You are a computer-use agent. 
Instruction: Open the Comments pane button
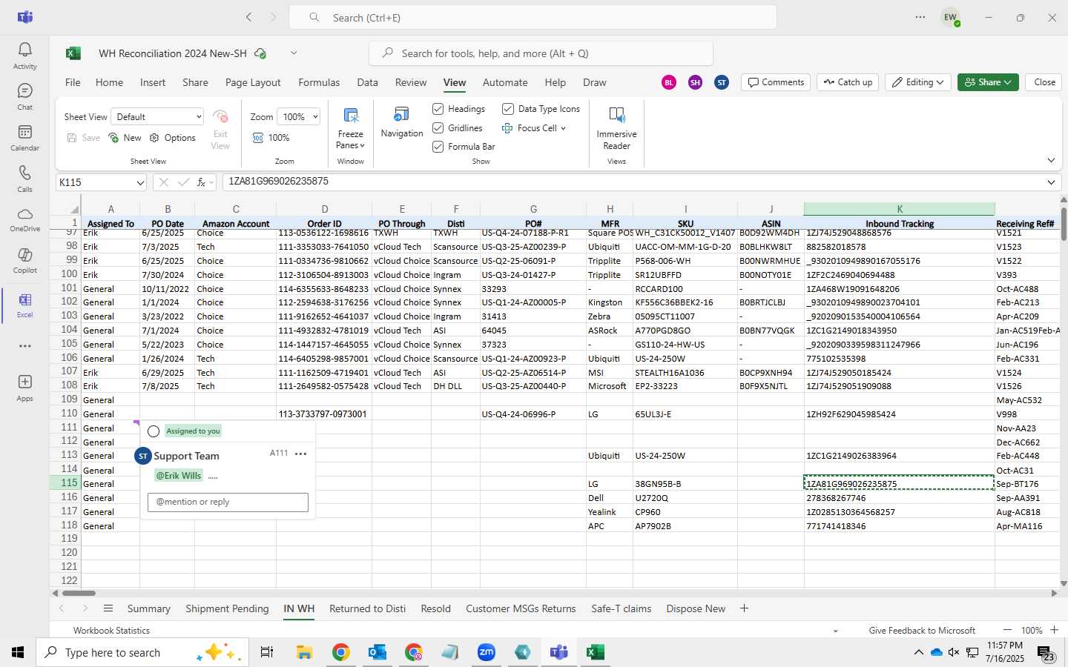coord(776,82)
